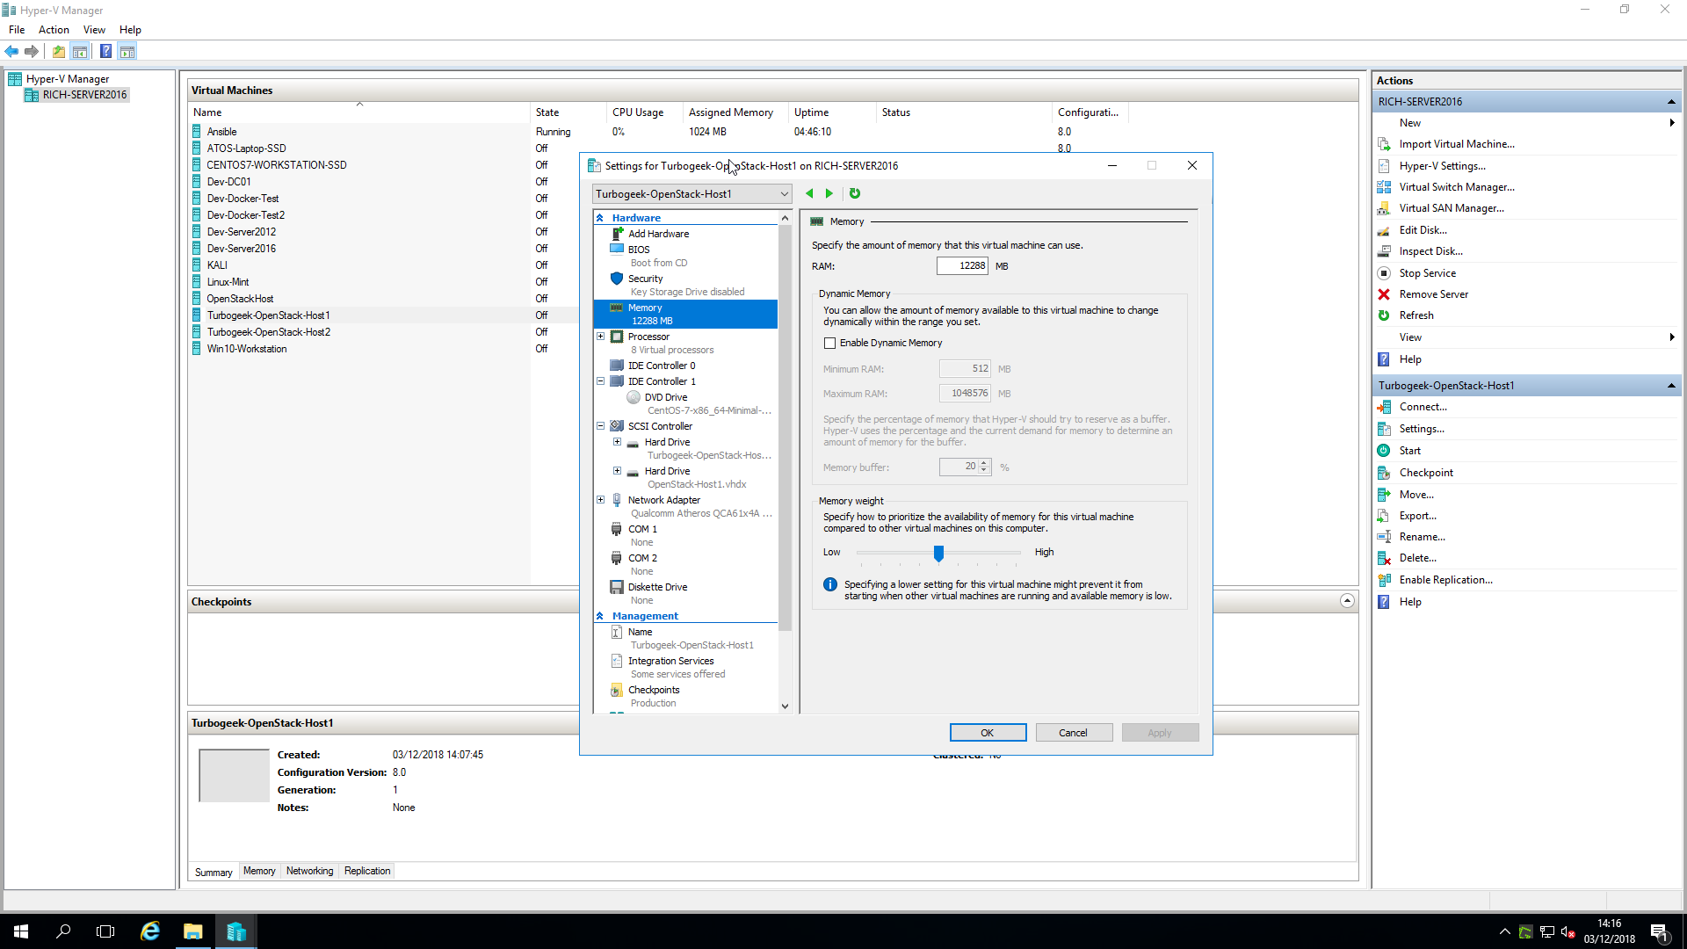The height and width of the screenshot is (949, 1687).
Task: Click Export action in Actions pane
Action: point(1417,516)
